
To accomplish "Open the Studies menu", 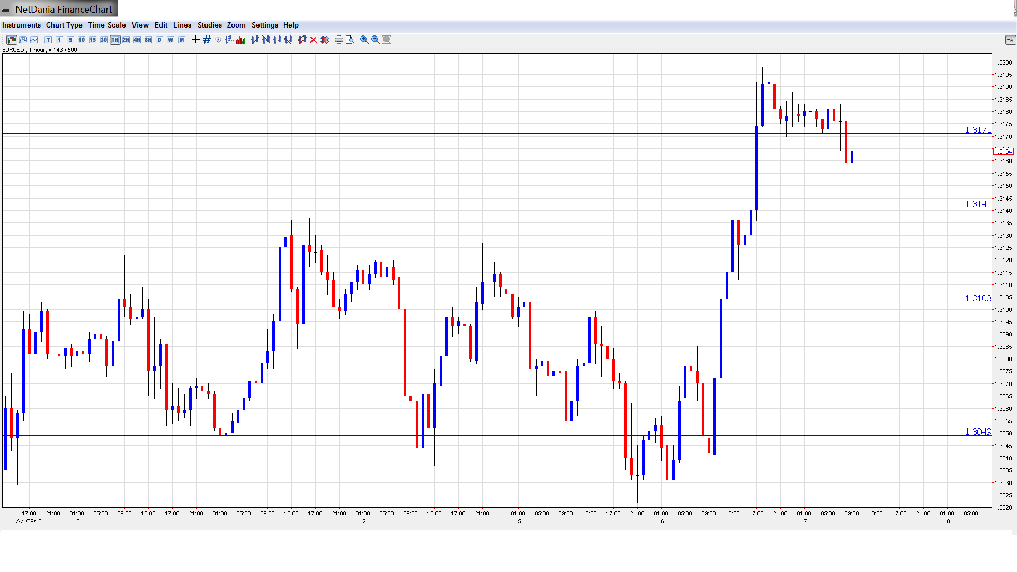I will pyautogui.click(x=209, y=25).
